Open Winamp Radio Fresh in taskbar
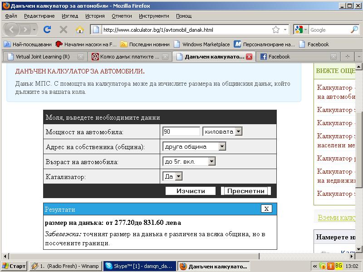The image size is (363, 272). coord(65,266)
